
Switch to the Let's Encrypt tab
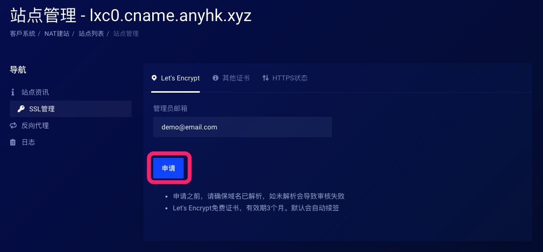pyautogui.click(x=176, y=78)
